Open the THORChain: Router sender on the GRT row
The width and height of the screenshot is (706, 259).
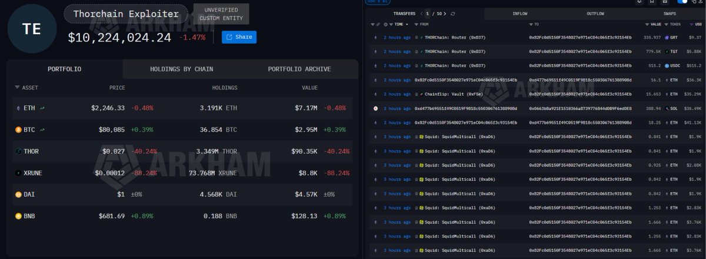455,37
